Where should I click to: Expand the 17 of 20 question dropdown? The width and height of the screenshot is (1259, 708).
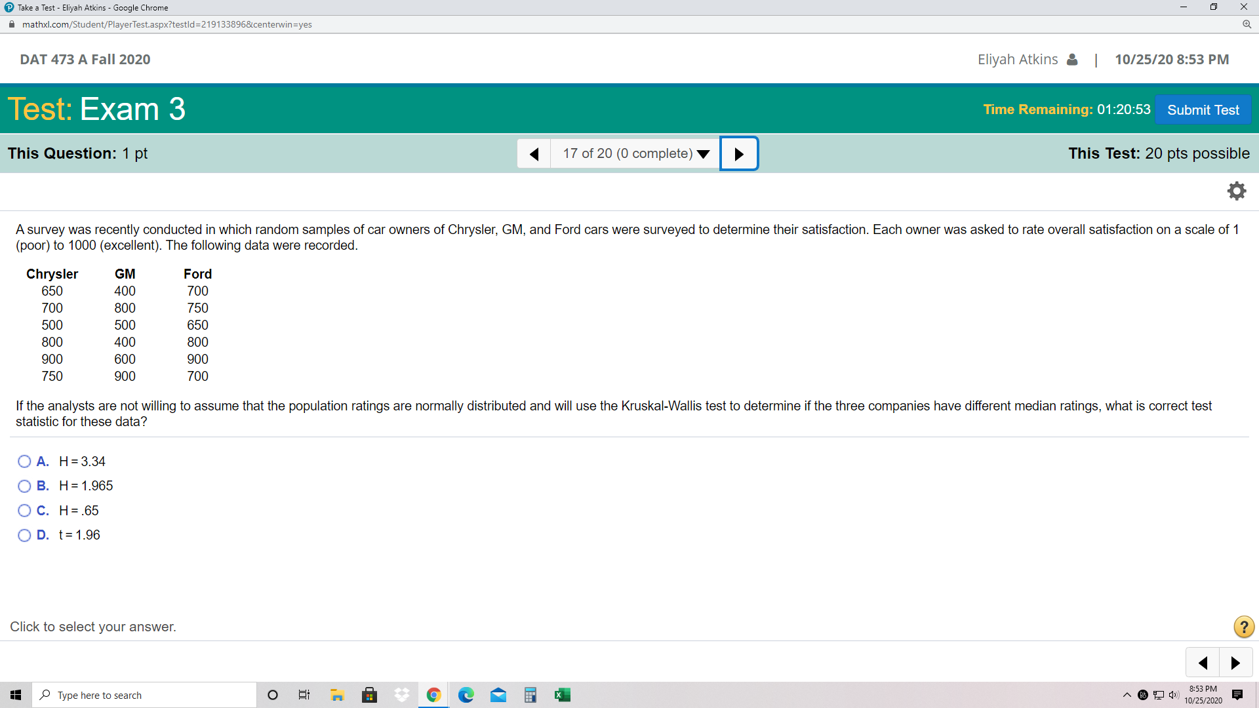(635, 154)
